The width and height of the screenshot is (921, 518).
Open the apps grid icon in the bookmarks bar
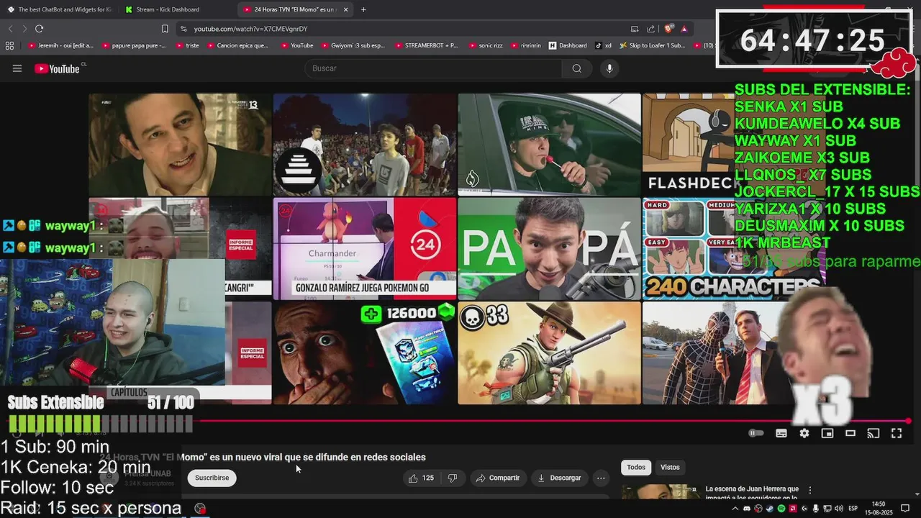tap(9, 45)
